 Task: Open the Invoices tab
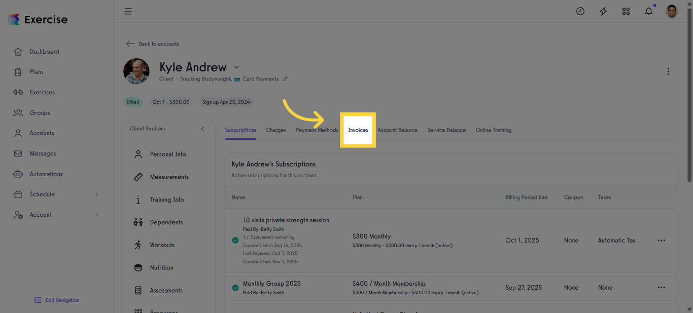pyautogui.click(x=358, y=130)
